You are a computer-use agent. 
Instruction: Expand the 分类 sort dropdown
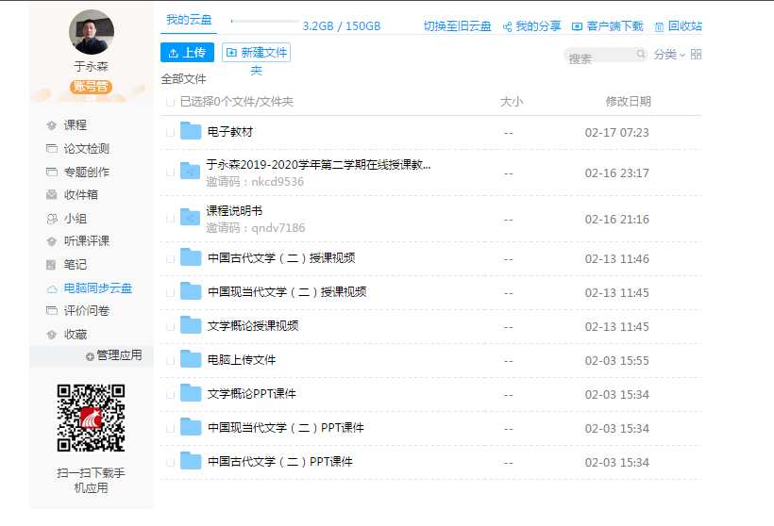(670, 55)
